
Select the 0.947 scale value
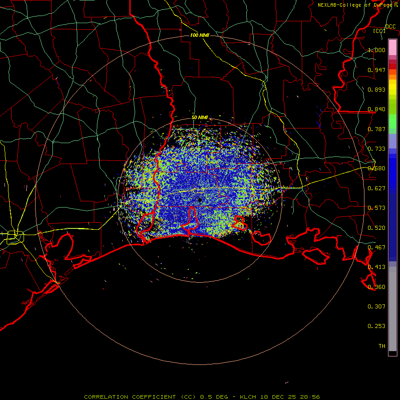376,70
